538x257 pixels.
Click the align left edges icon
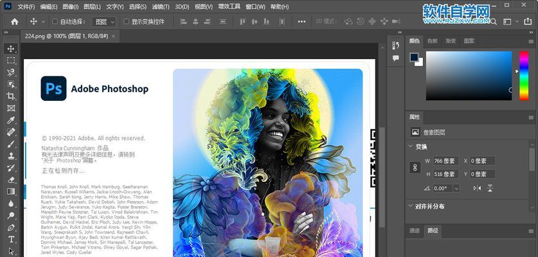184,22
